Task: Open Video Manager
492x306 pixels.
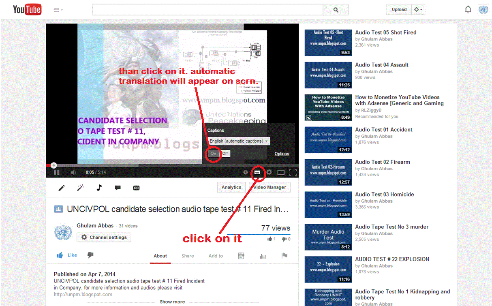Action: (x=270, y=187)
